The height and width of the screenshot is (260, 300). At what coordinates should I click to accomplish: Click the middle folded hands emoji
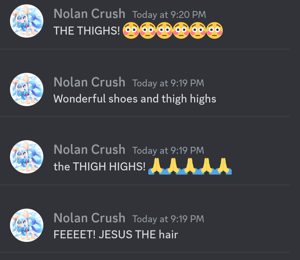point(190,166)
